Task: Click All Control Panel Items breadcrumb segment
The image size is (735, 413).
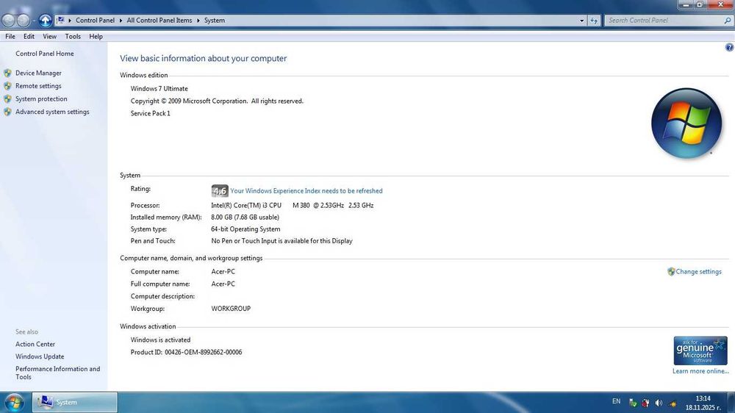Action: [159, 21]
